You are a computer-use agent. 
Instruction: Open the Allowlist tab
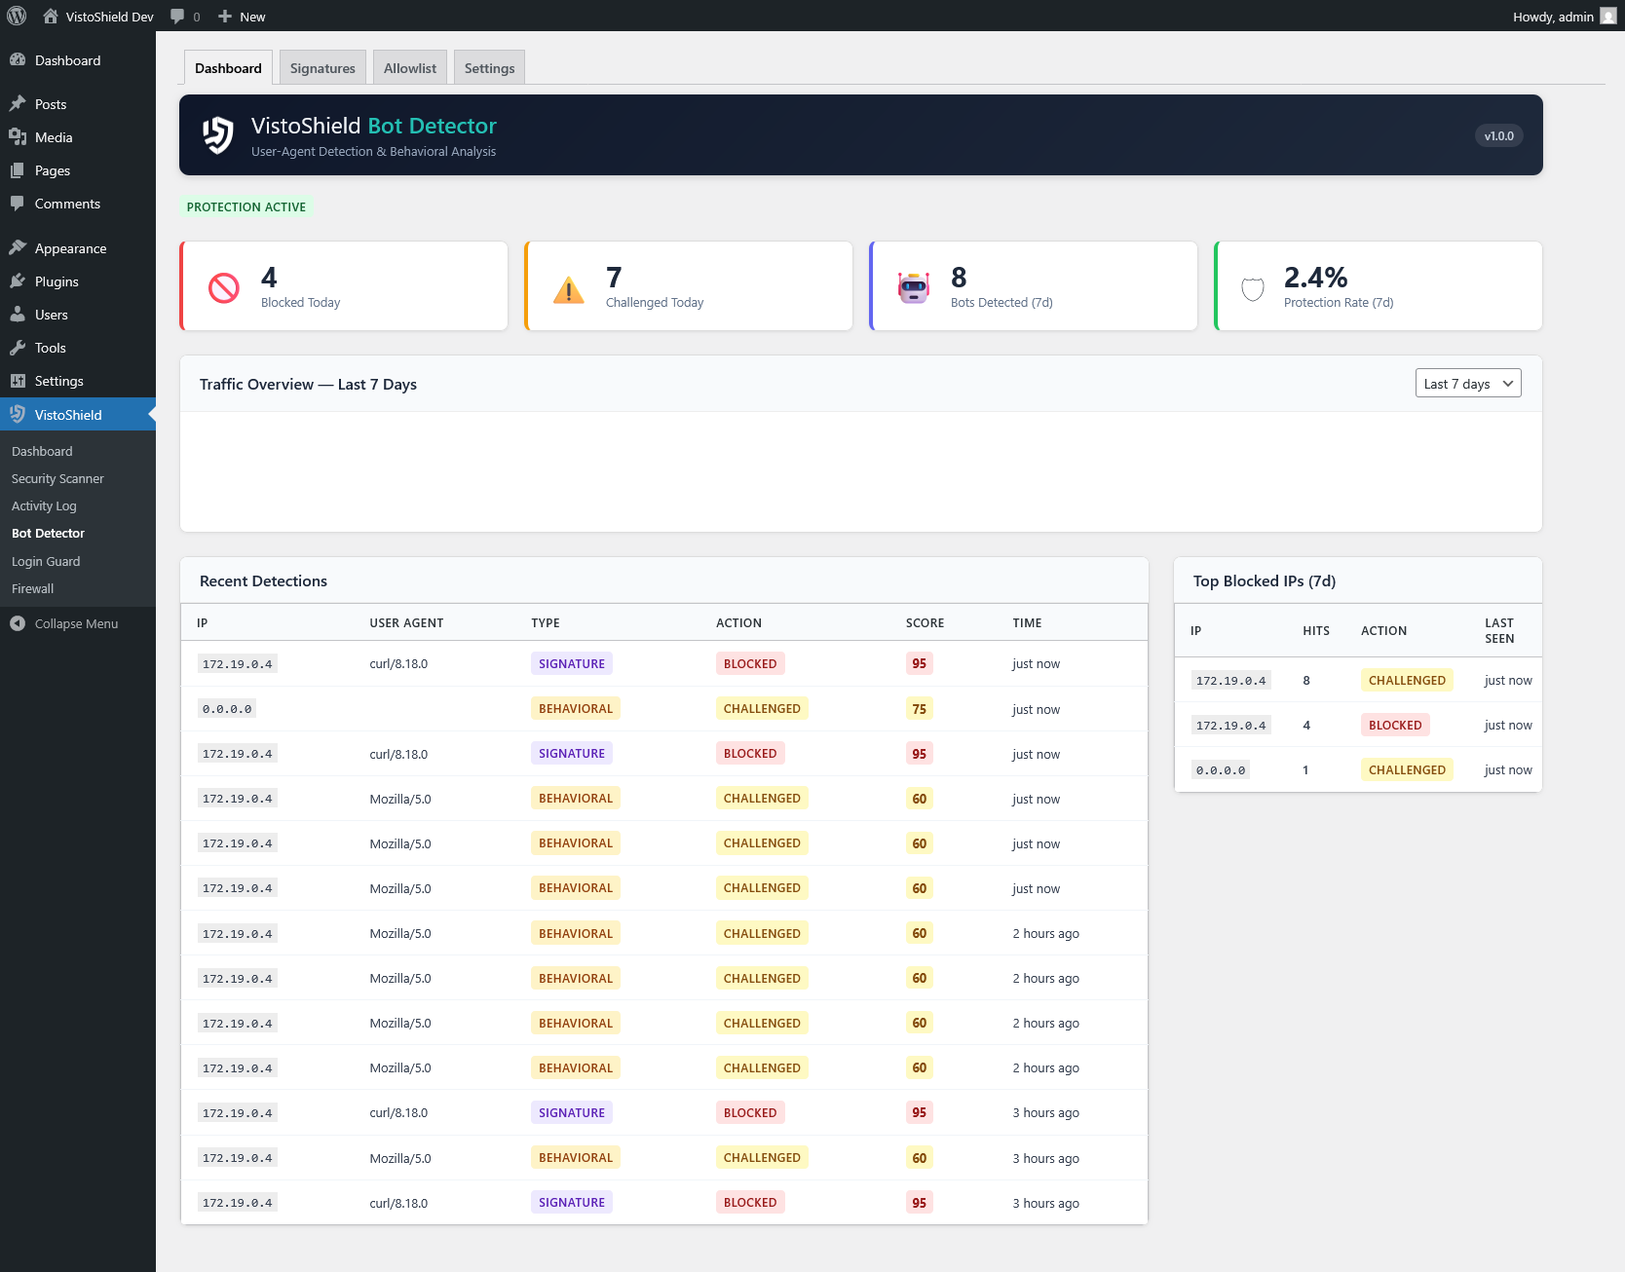pos(409,67)
